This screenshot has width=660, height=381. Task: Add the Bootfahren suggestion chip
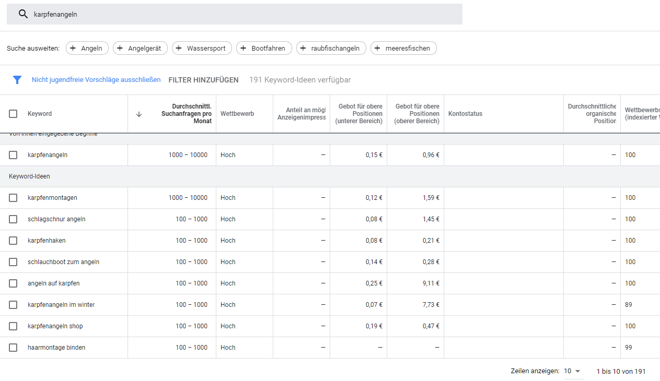[x=264, y=48]
